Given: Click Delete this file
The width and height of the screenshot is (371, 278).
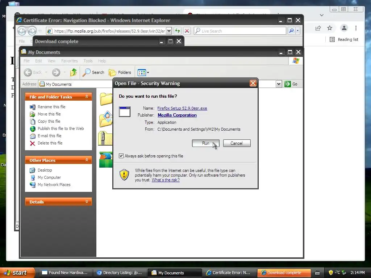Looking at the screenshot, I should pos(50,143).
